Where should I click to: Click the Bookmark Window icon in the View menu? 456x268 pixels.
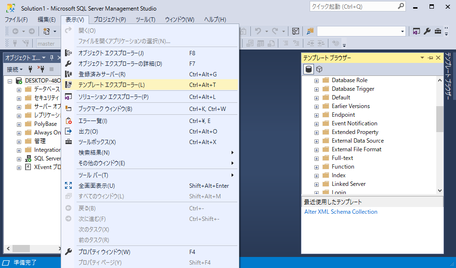click(68, 109)
